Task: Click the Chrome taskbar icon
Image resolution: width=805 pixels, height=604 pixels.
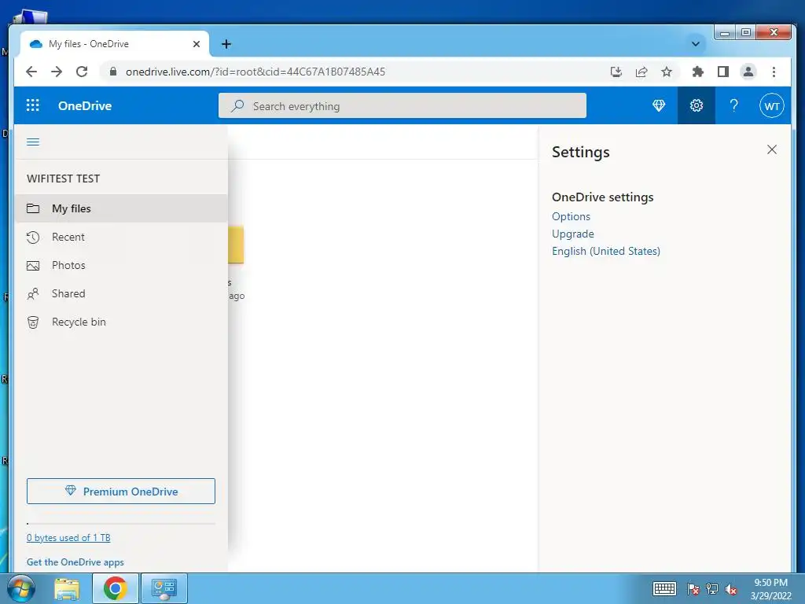Action: coord(115,588)
